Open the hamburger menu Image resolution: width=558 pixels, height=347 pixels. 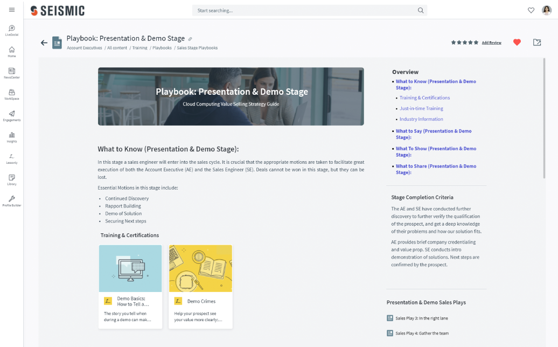(12, 10)
